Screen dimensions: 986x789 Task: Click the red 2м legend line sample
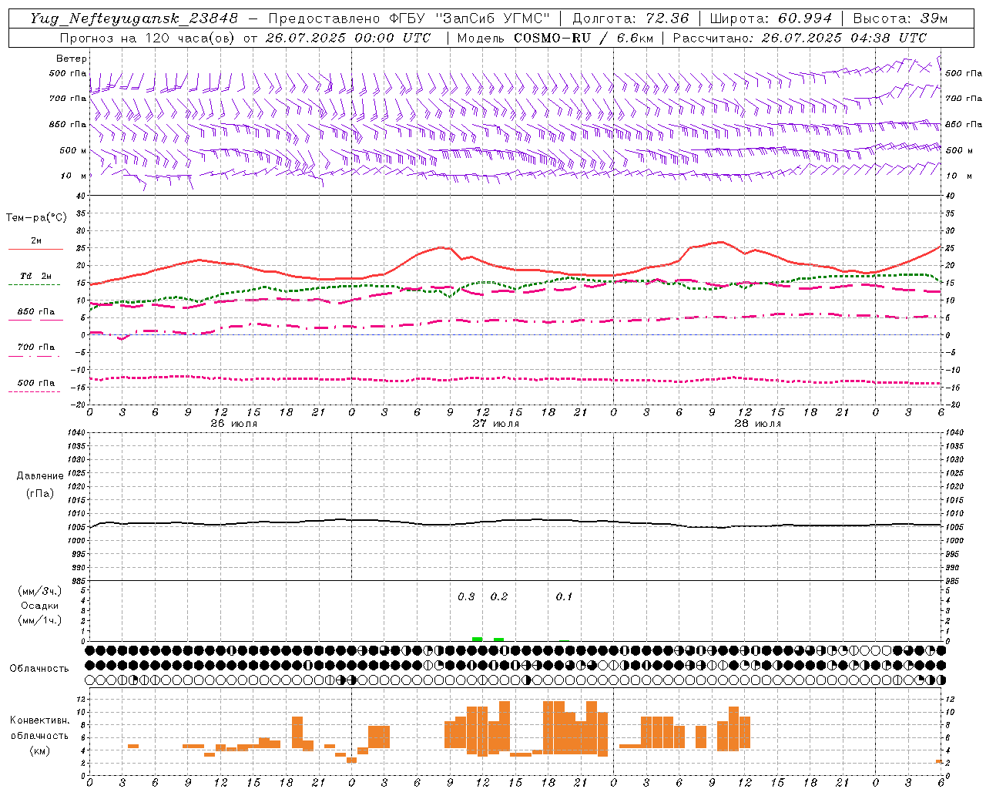tap(35, 250)
